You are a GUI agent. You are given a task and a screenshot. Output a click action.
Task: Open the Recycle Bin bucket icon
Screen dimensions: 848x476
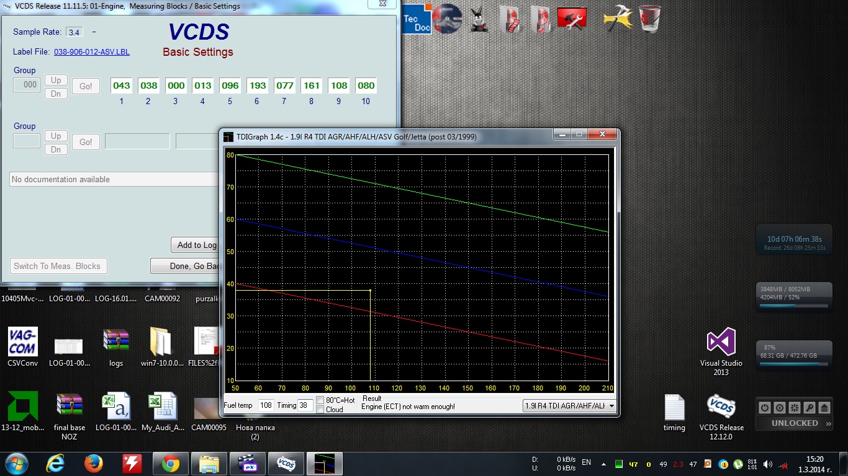(649, 19)
